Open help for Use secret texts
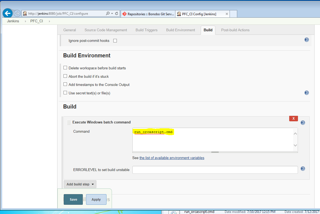The image size is (320, 214). point(307,93)
